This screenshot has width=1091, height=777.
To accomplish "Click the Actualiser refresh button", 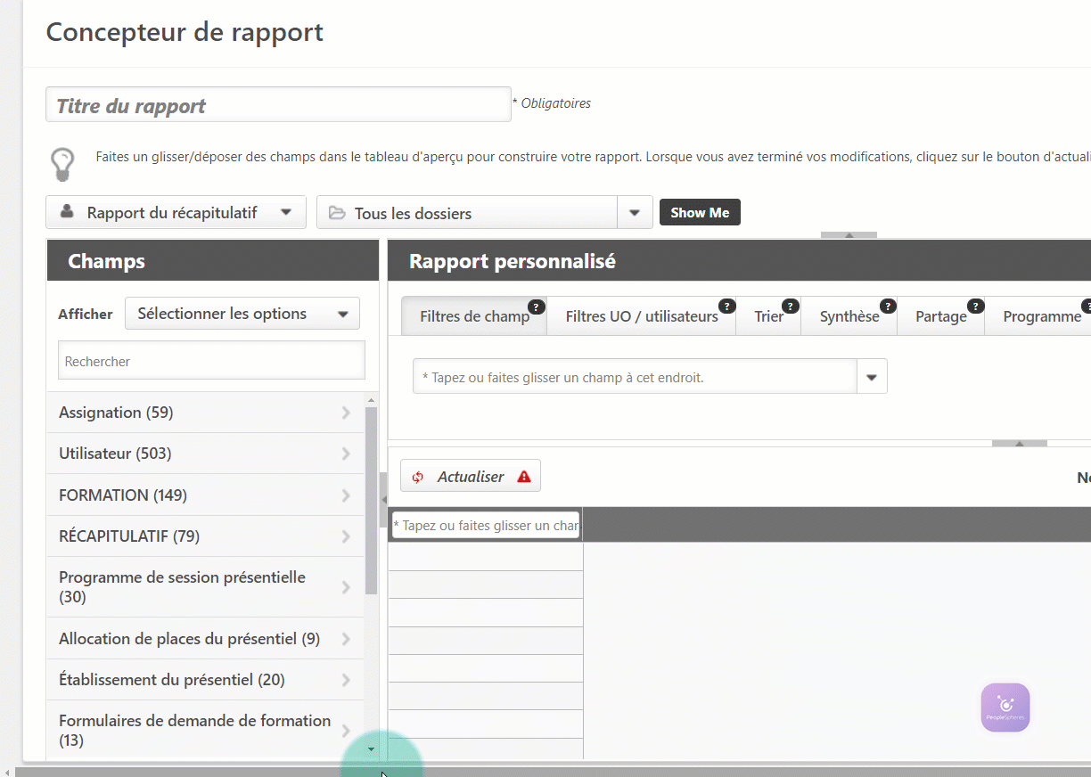I will tap(471, 477).
